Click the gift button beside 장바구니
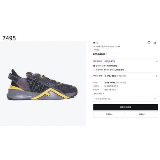160x160 pixels. 142,114
